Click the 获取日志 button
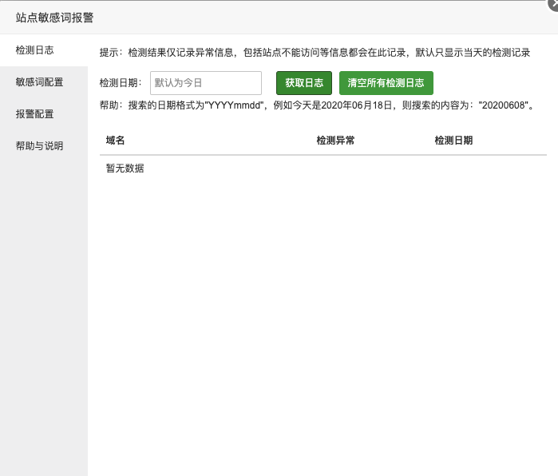Viewport: 558px width, 476px height. click(304, 83)
